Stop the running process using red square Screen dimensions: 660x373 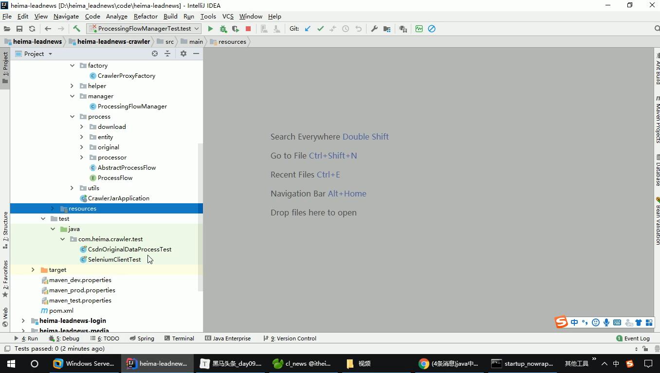[248, 29]
